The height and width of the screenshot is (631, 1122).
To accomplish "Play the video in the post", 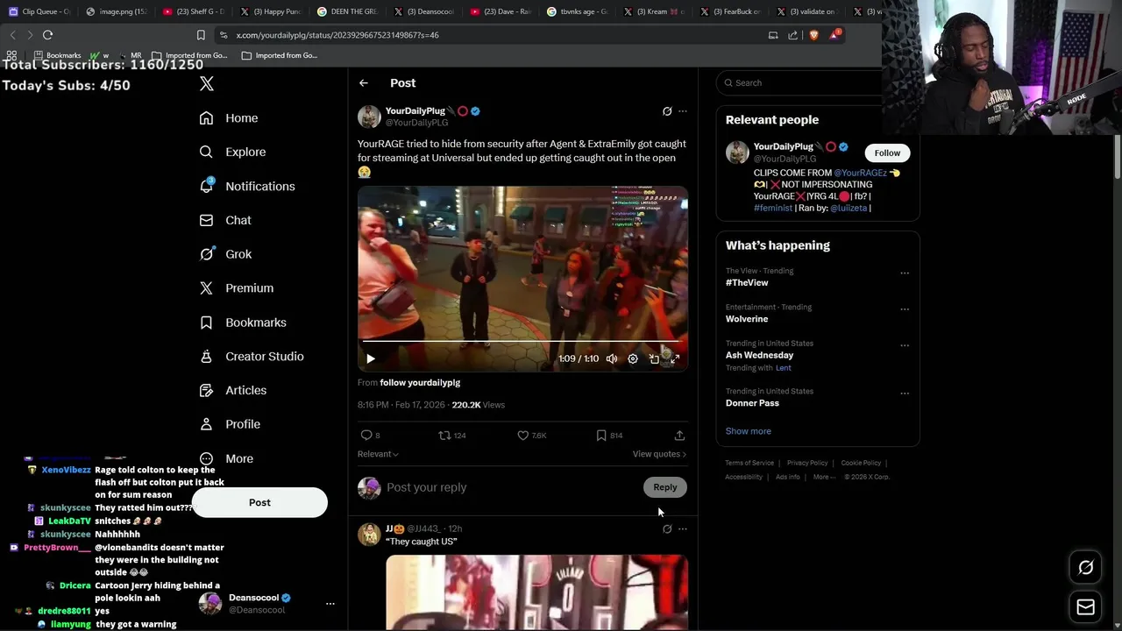I will pyautogui.click(x=371, y=358).
